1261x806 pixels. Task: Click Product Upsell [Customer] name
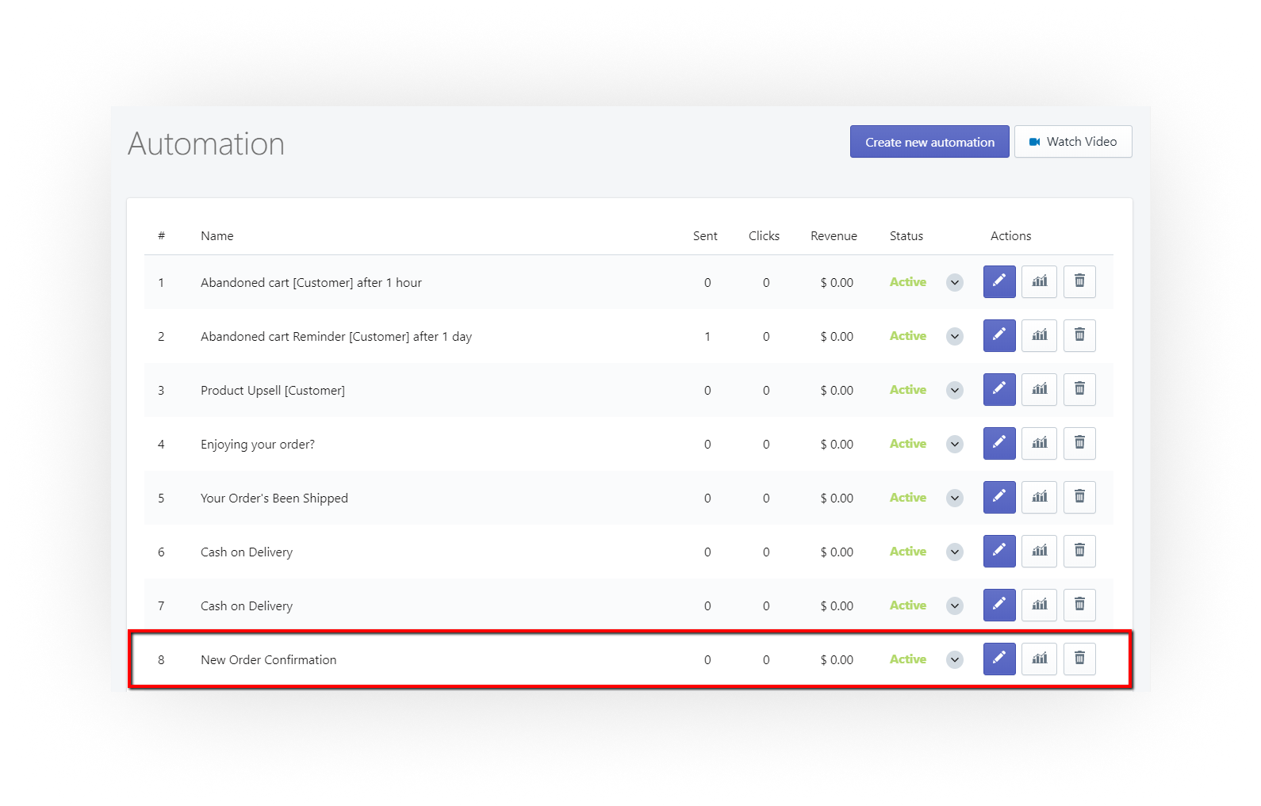(x=273, y=390)
